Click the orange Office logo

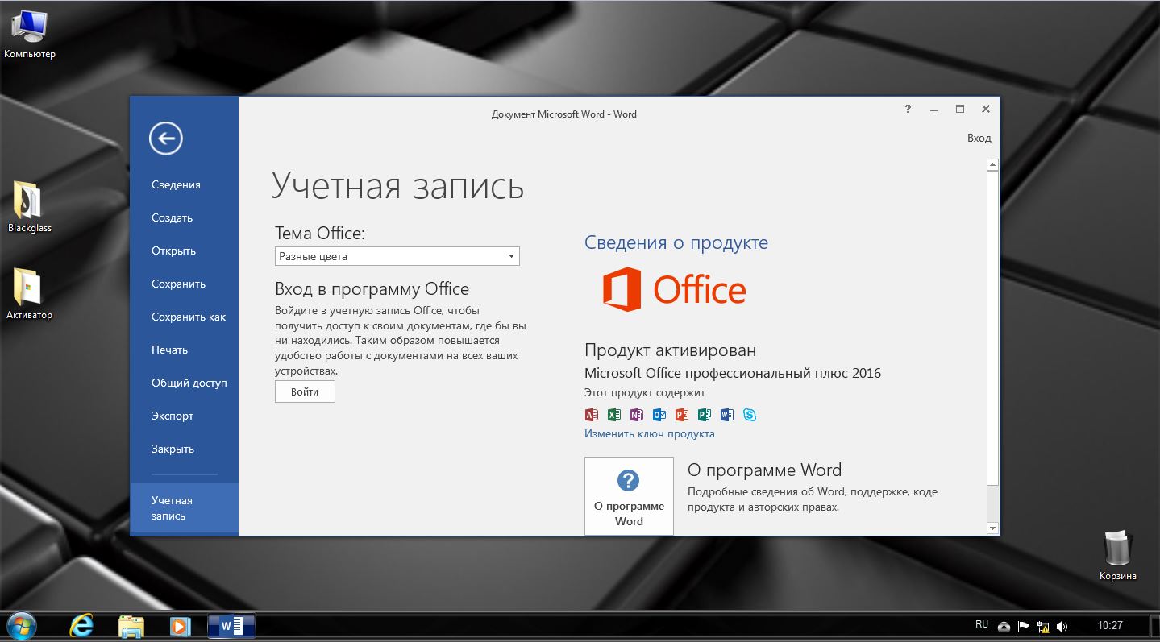(x=675, y=289)
